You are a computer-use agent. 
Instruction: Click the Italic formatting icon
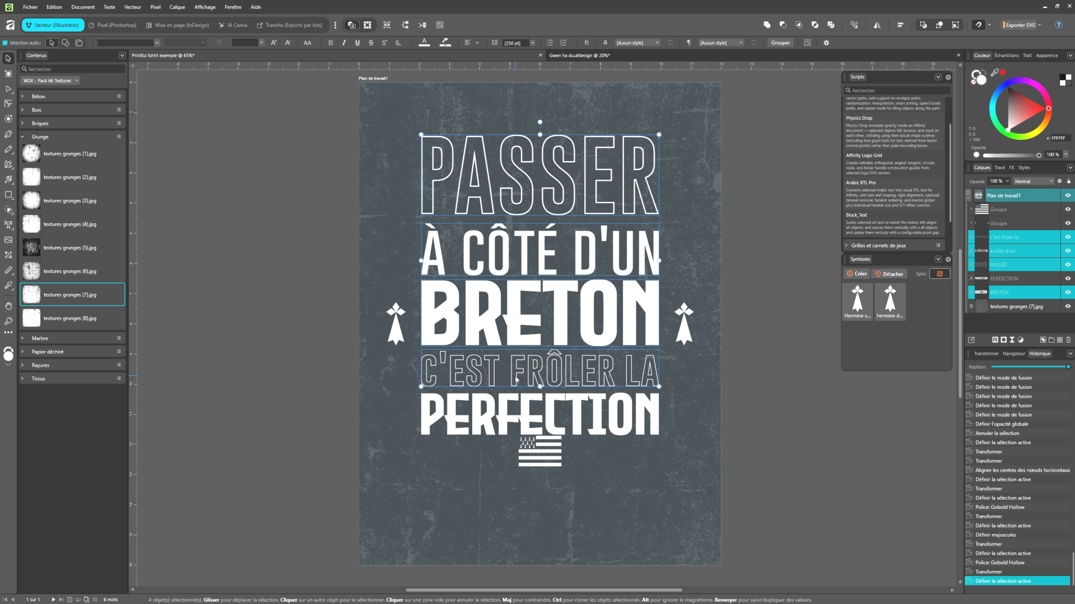pos(344,43)
